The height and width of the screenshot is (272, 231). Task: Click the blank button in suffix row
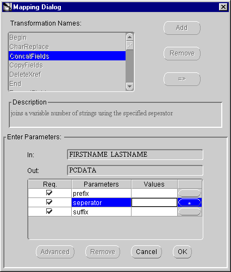click(190, 212)
